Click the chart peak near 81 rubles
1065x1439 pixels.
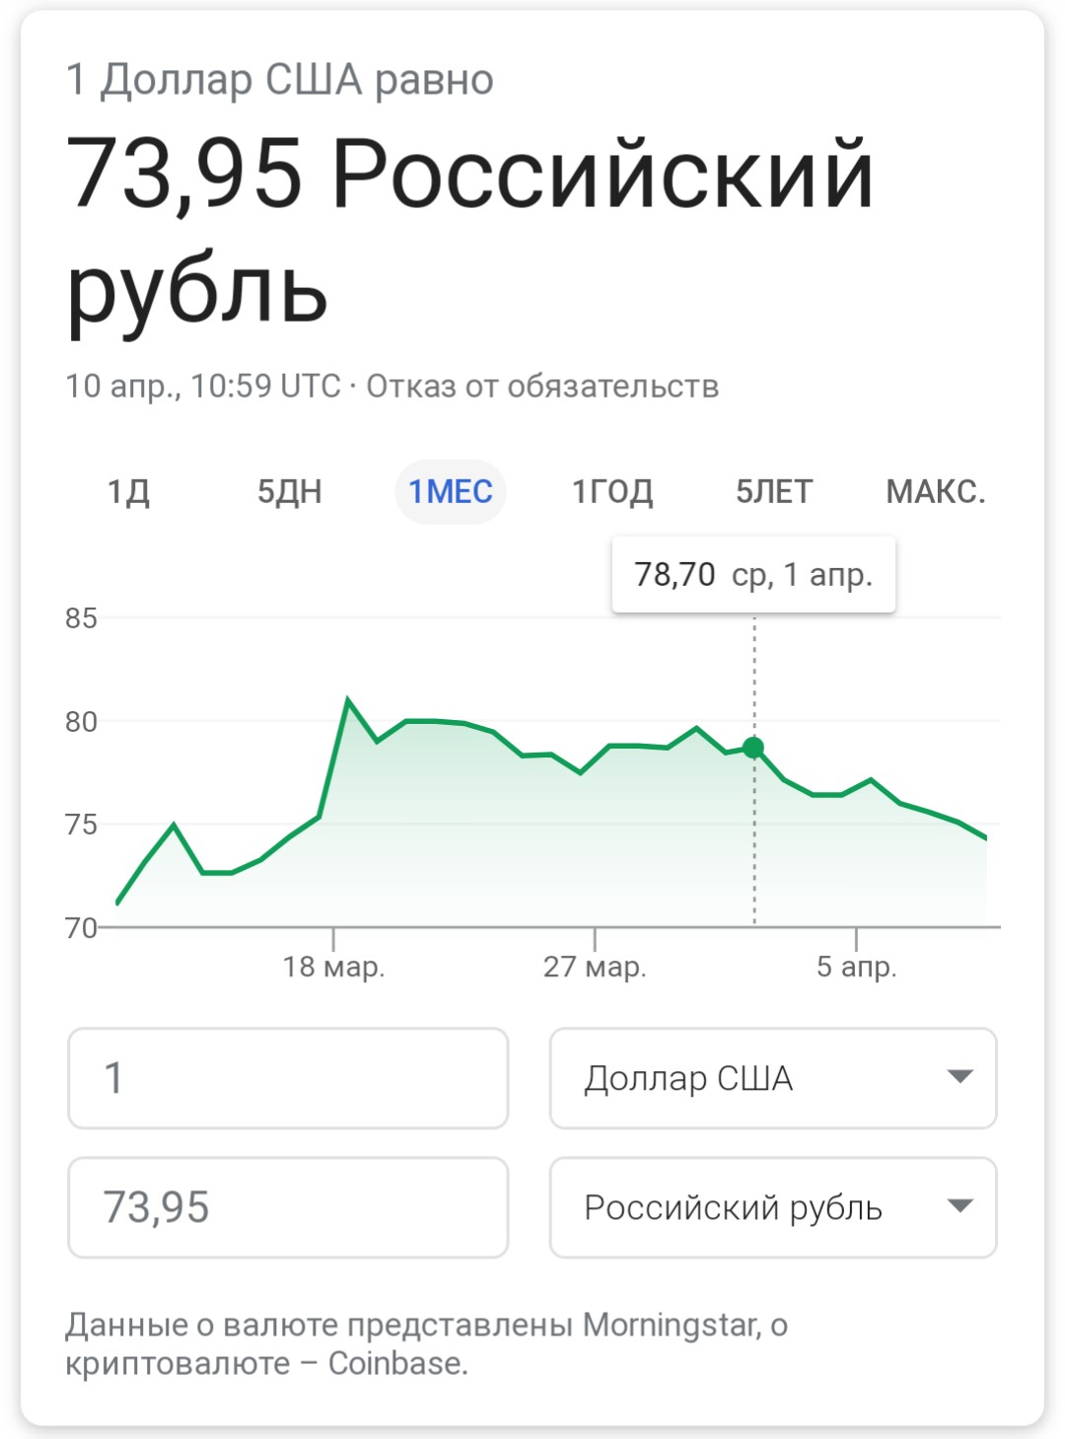(x=348, y=700)
